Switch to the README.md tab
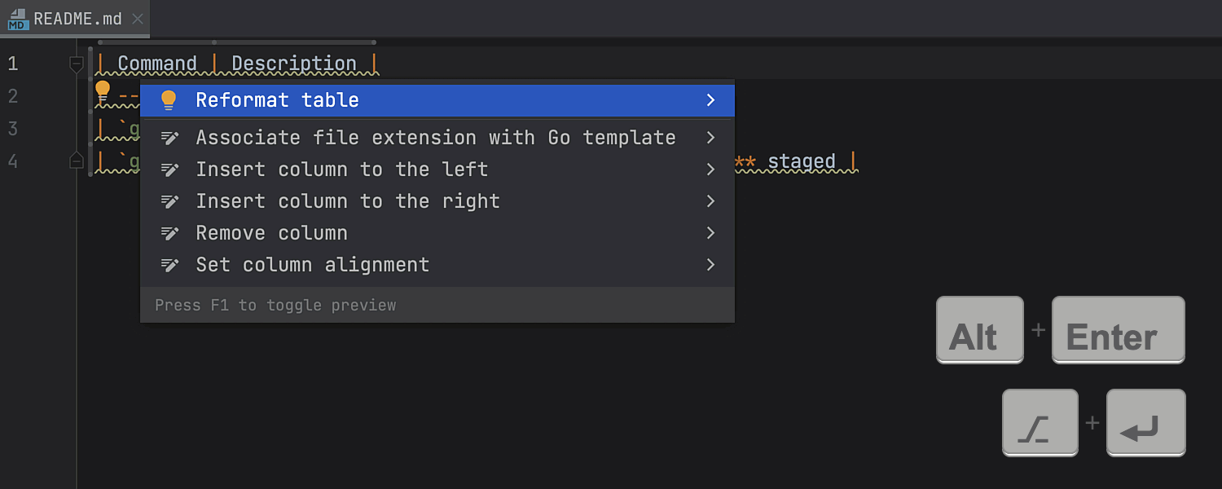The width and height of the screenshot is (1222, 489). [77, 19]
